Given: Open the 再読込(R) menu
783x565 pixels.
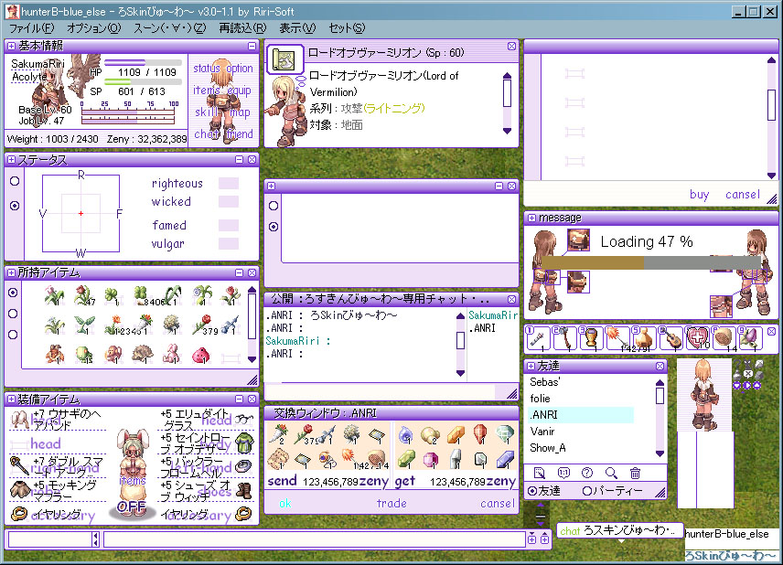Looking at the screenshot, I should coord(242,28).
